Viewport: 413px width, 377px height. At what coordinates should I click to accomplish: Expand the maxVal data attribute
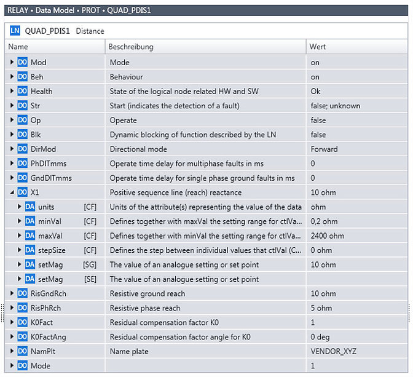pos(20,236)
